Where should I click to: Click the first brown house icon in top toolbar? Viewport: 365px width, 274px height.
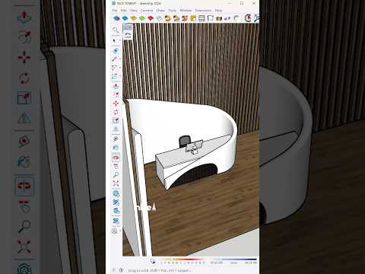click(x=167, y=18)
